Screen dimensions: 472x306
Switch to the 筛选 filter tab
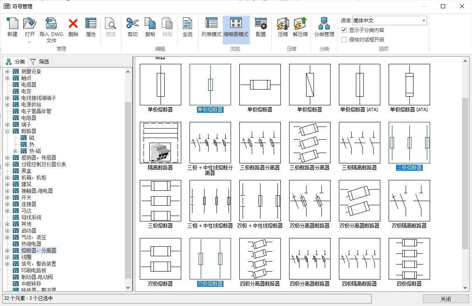click(40, 62)
